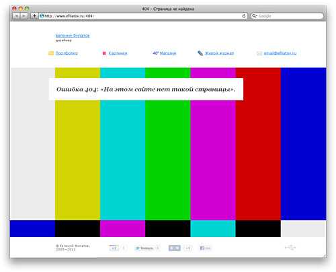Open the Портфолио link with folder icon
This screenshot has height=272, width=336.
coord(67,53)
